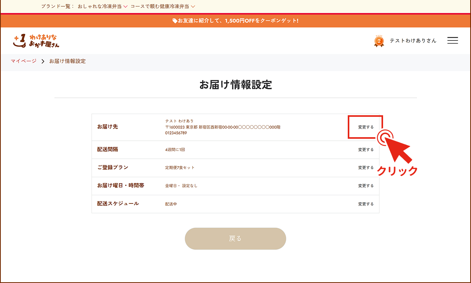Open the hamburger navigation menu
The height and width of the screenshot is (283, 471).
pyautogui.click(x=452, y=40)
